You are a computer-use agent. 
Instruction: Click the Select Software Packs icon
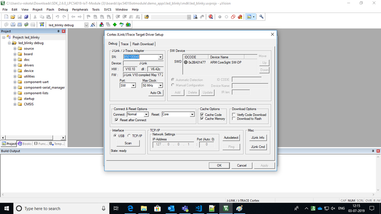[x=122, y=25]
